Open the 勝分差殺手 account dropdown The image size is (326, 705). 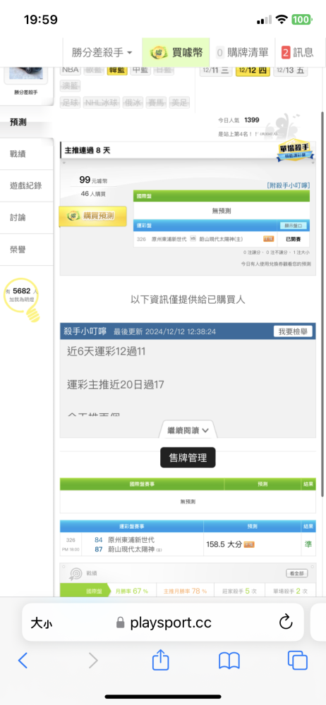tap(102, 53)
